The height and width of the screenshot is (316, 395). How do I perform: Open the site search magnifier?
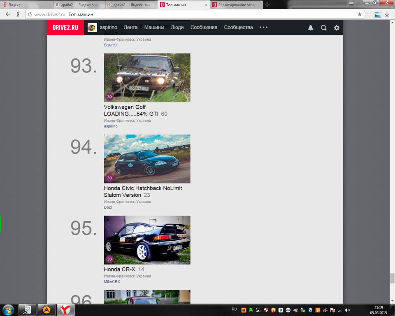[324, 28]
